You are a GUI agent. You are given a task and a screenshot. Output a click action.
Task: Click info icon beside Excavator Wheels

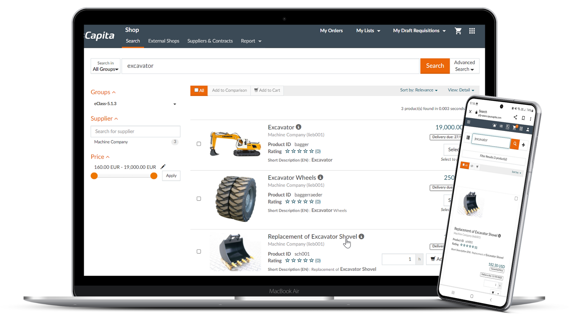(x=320, y=177)
